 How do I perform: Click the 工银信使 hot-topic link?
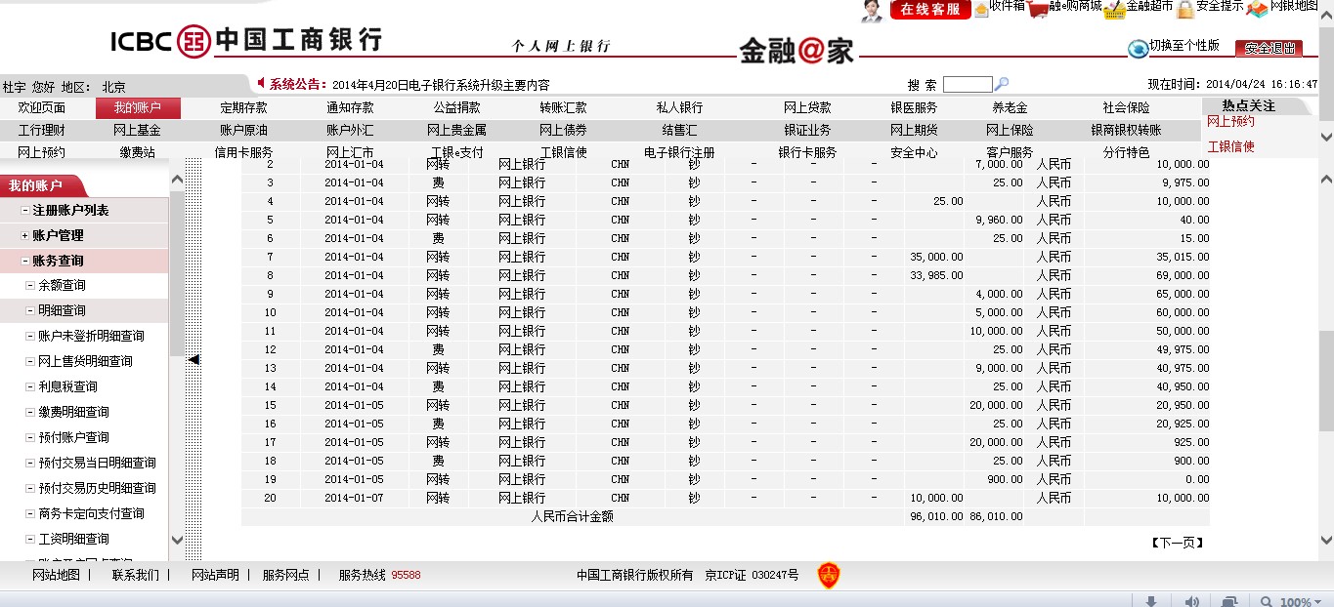click(x=1230, y=147)
